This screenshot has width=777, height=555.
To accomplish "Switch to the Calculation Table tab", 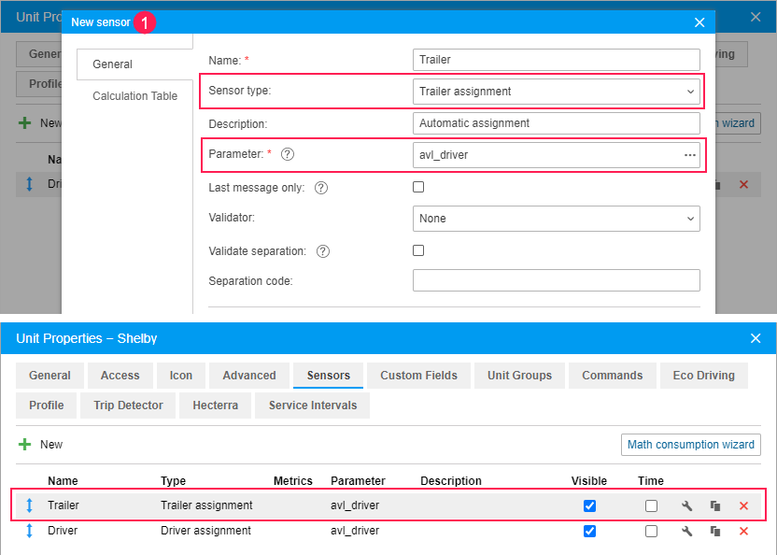I will coord(134,96).
